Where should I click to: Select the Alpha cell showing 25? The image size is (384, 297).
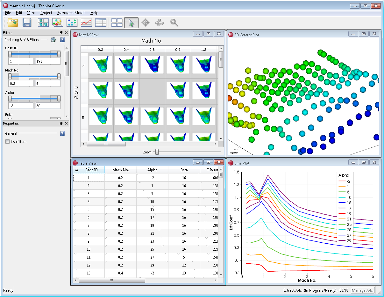152,249
